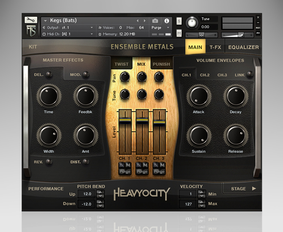Click the CH. 1 level fader
Image resolution: width=283 pixels, height=232 pixels.
(x=125, y=120)
